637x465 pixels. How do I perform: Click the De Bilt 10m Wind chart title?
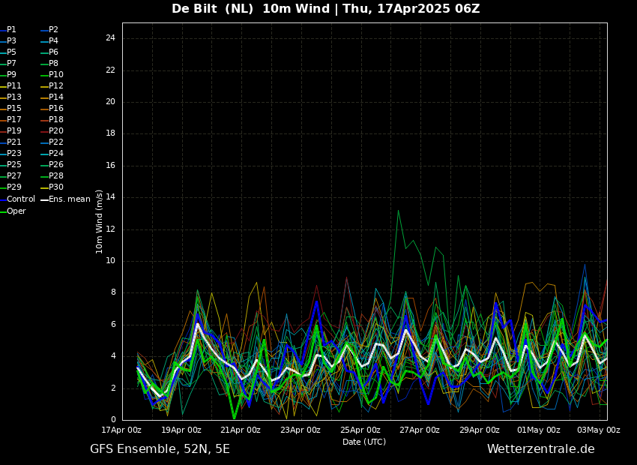pyautogui.click(x=325, y=9)
